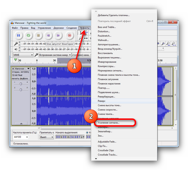
Task: Choose Усиление сигнала... from the Effects menu
Action: coord(124,123)
